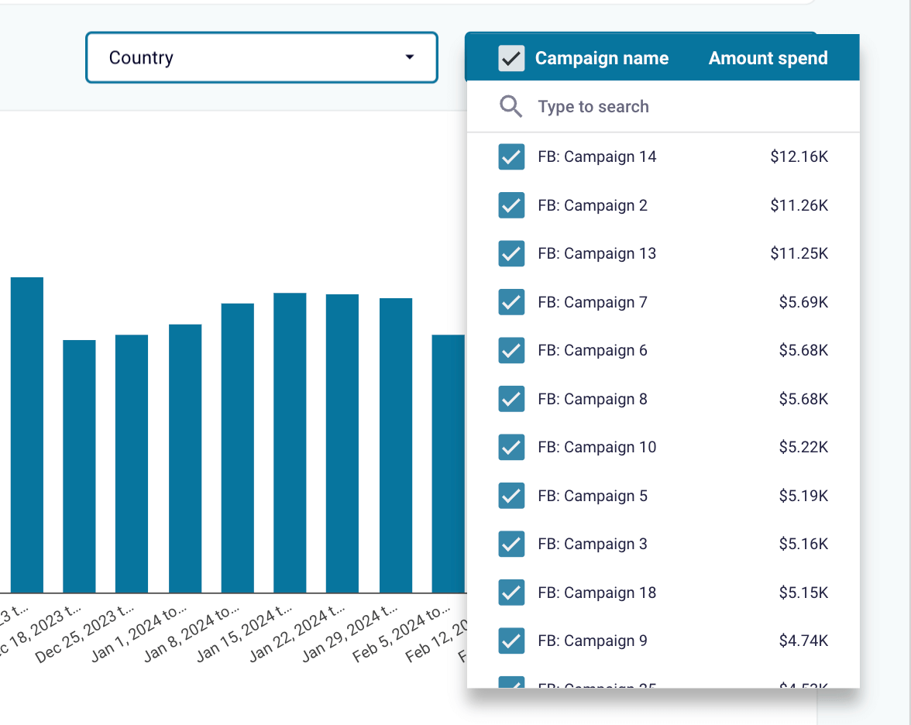Click the Campaign name column header

coord(601,58)
